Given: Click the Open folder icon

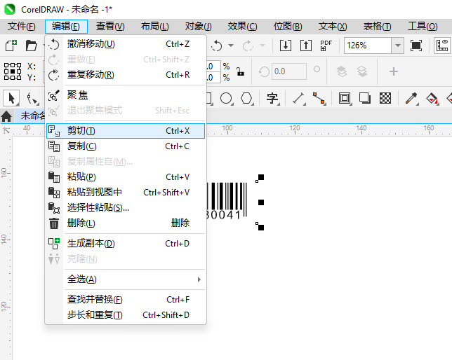Looking at the screenshot, I should click(x=31, y=46).
